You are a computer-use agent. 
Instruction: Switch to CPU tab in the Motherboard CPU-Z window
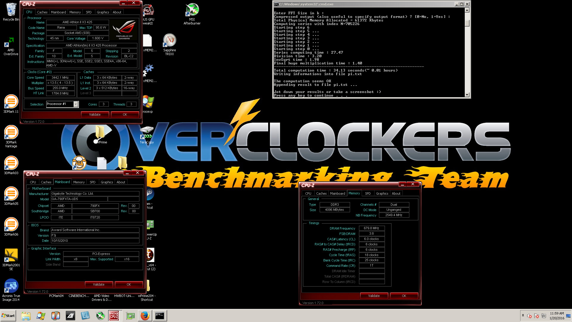33,182
